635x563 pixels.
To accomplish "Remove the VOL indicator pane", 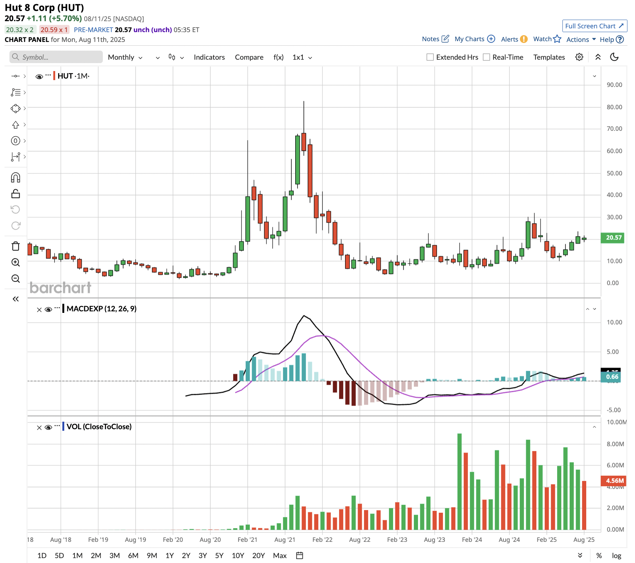I will click(x=39, y=427).
